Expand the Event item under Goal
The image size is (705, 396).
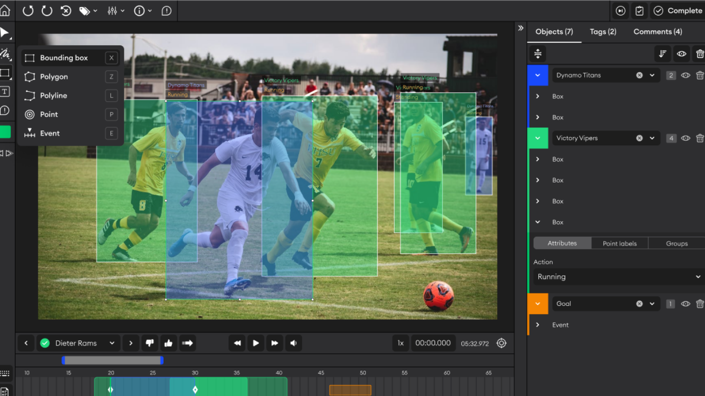pos(538,325)
